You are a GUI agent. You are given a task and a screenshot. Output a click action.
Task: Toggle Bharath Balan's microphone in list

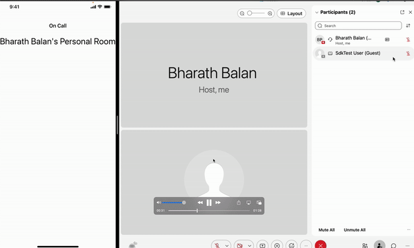[408, 39]
